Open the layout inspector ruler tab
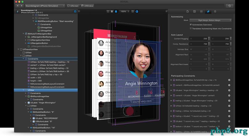Viewport: 249px width, 136px height. tap(208, 11)
